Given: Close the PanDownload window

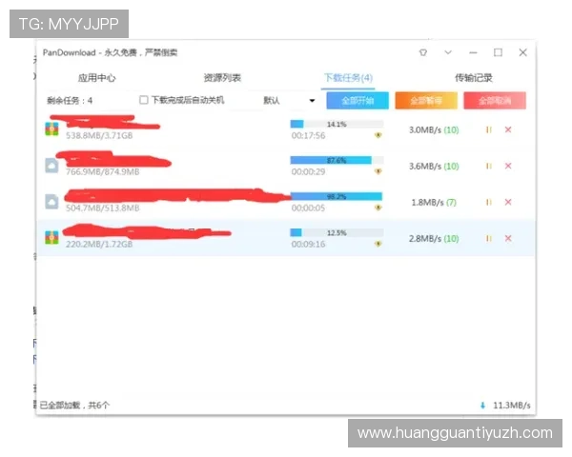Looking at the screenshot, I should [x=522, y=52].
